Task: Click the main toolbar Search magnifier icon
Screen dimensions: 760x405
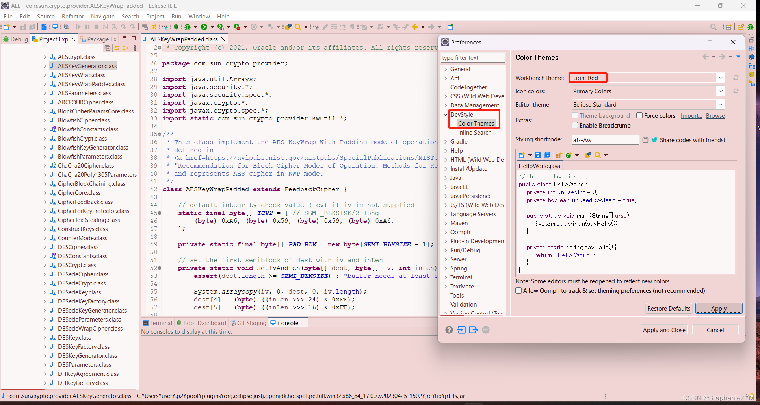Action: coord(298,27)
